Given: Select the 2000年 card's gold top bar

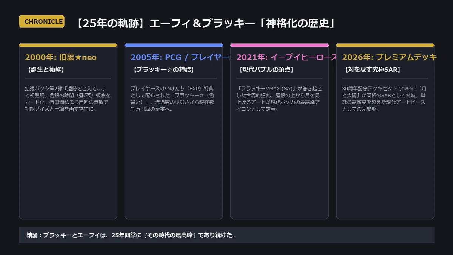Looking at the screenshot, I should [68, 45].
